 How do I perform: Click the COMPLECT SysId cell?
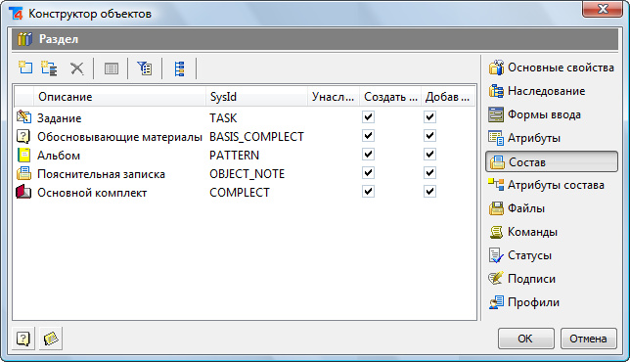pyautogui.click(x=240, y=193)
